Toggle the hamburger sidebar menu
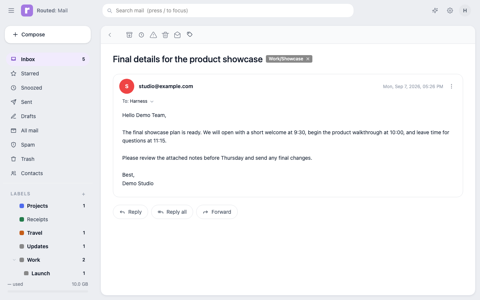 point(11,10)
